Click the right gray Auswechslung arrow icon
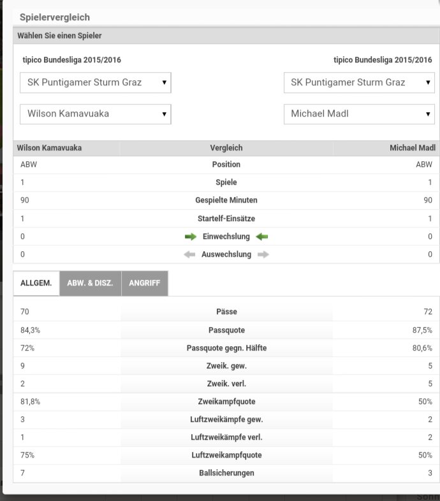The image size is (440, 501). pyautogui.click(x=263, y=255)
